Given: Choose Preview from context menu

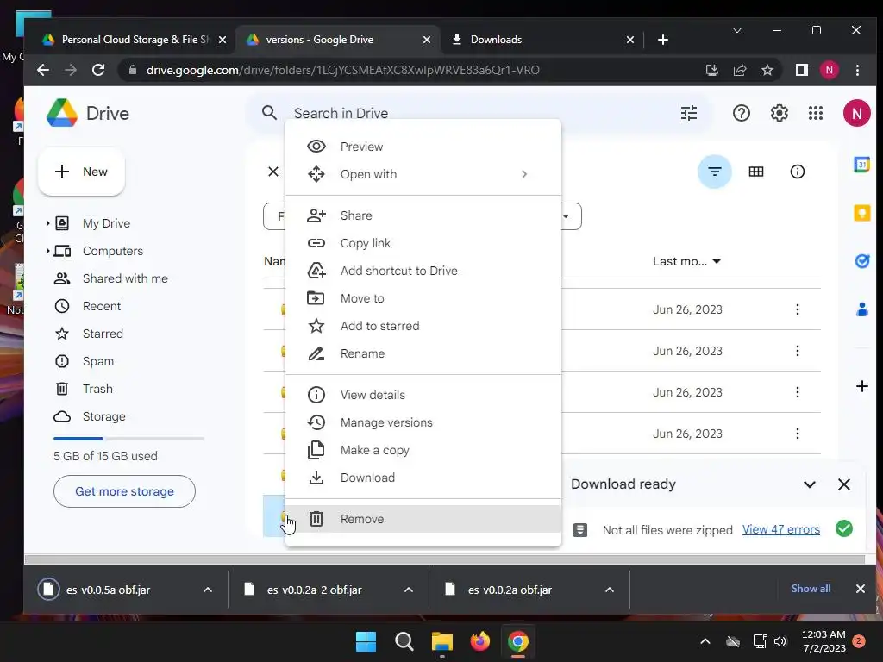Looking at the screenshot, I should coord(423,147).
